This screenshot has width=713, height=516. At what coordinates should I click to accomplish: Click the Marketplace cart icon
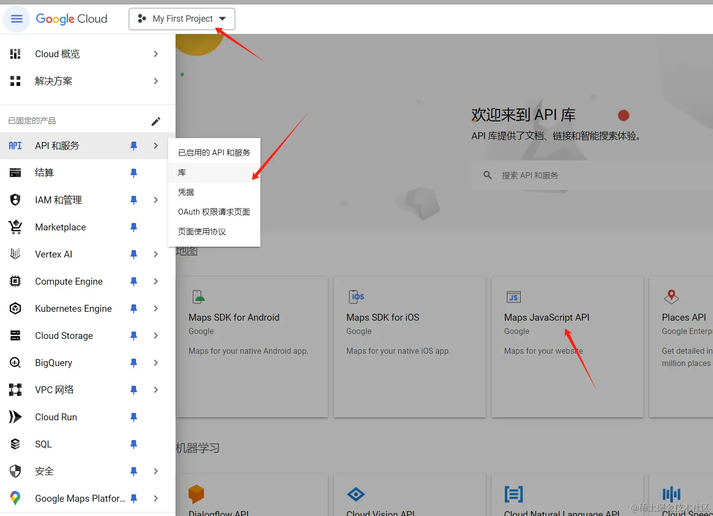[15, 227]
